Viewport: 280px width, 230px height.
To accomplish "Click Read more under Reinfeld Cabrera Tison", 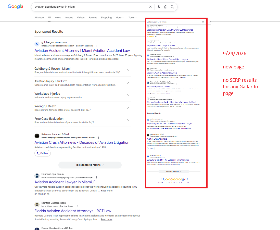I will tap(107, 220).
